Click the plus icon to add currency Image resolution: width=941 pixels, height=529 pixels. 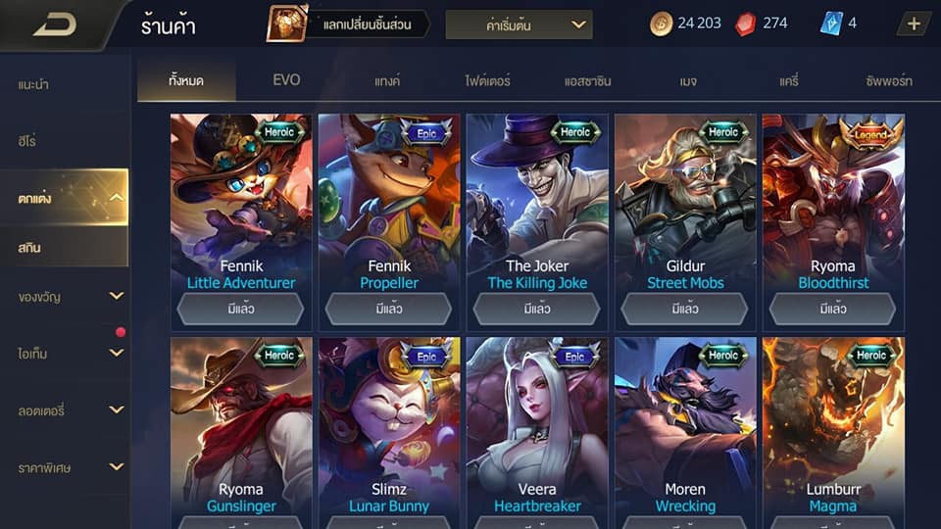click(914, 24)
